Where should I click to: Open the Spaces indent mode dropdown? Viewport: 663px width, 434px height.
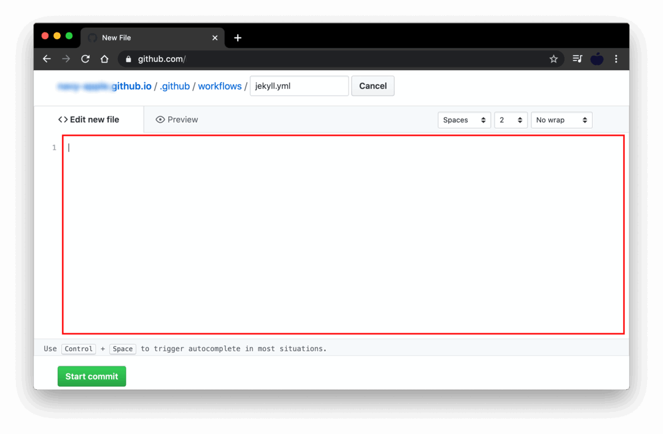tap(464, 120)
